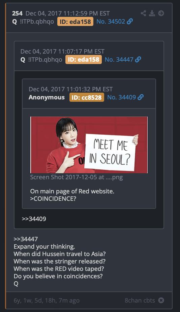Click the share icon for post 254

tap(143, 13)
